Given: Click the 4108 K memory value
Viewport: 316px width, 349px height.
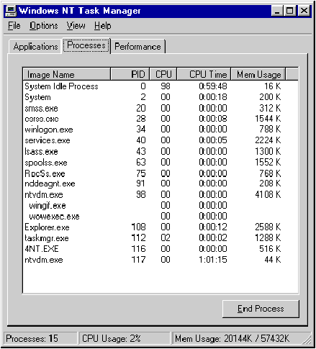Looking at the screenshot, I should 268,194.
